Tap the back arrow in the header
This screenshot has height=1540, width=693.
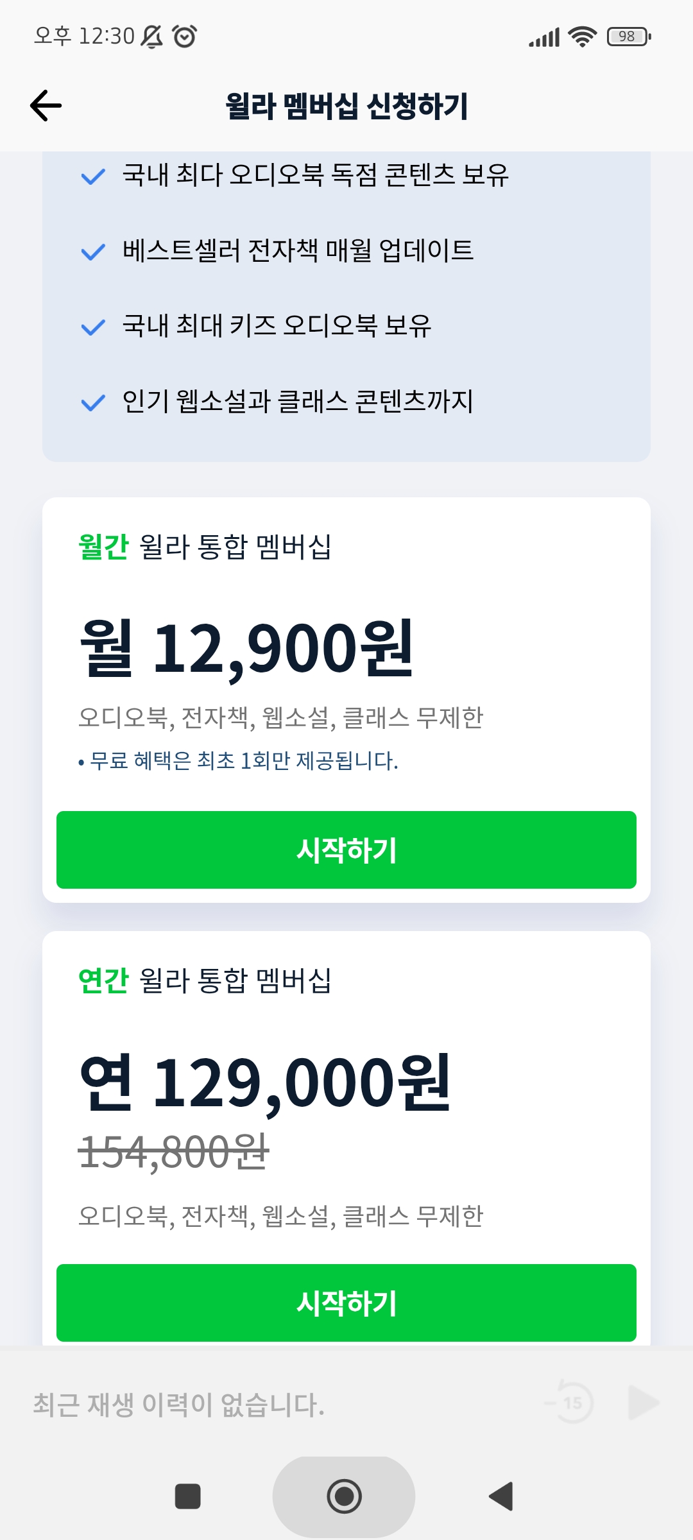(46, 106)
